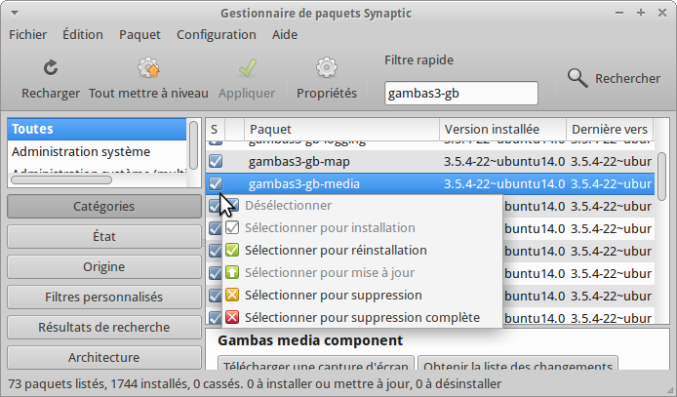This screenshot has height=397, width=677.
Task: Click the Architecture button
Action: click(104, 357)
